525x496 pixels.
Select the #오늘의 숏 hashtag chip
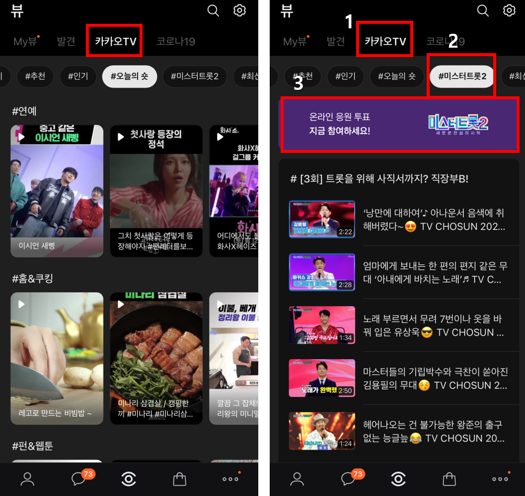(129, 76)
